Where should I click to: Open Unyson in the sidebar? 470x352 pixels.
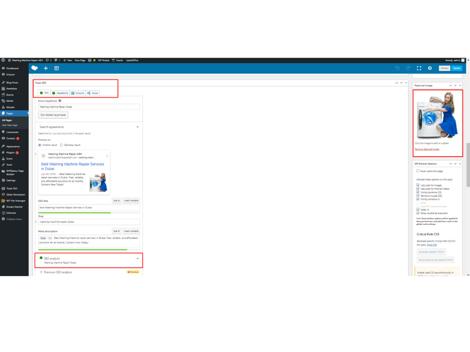(x=10, y=75)
